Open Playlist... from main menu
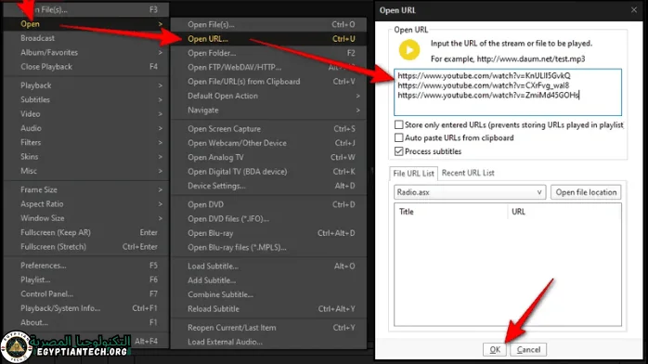Screen dimensions: 648x364 [86, 279]
